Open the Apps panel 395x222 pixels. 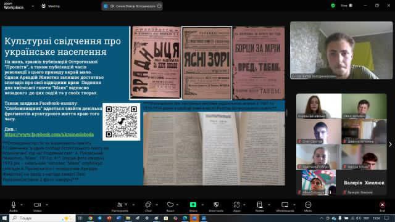(x=236, y=207)
